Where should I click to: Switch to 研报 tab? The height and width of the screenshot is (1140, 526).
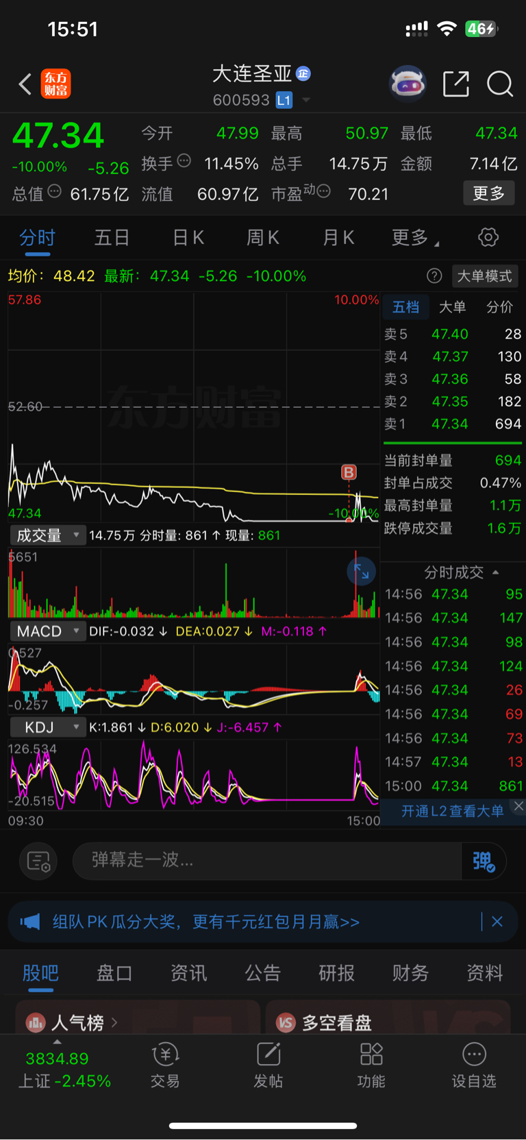[337, 973]
